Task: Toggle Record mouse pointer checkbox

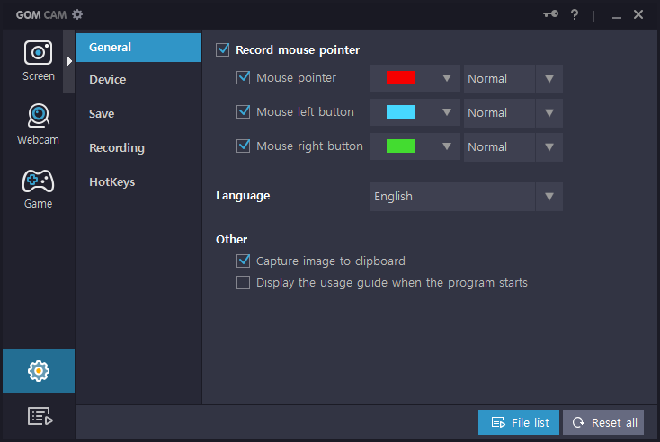Action: click(223, 50)
